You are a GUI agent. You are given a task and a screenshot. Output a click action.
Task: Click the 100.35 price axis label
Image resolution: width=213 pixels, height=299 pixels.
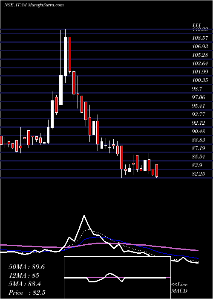(200, 80)
